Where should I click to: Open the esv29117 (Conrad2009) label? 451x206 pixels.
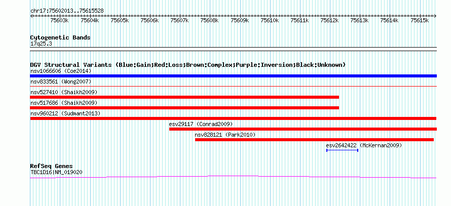coord(201,124)
